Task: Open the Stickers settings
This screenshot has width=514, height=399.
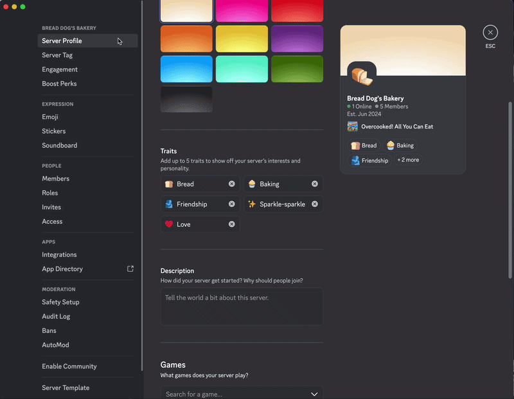Action: point(87,131)
